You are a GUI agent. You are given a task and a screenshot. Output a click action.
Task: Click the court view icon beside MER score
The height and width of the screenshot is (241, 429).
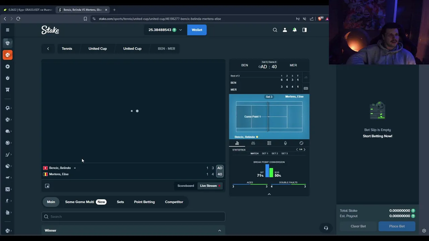306,88
